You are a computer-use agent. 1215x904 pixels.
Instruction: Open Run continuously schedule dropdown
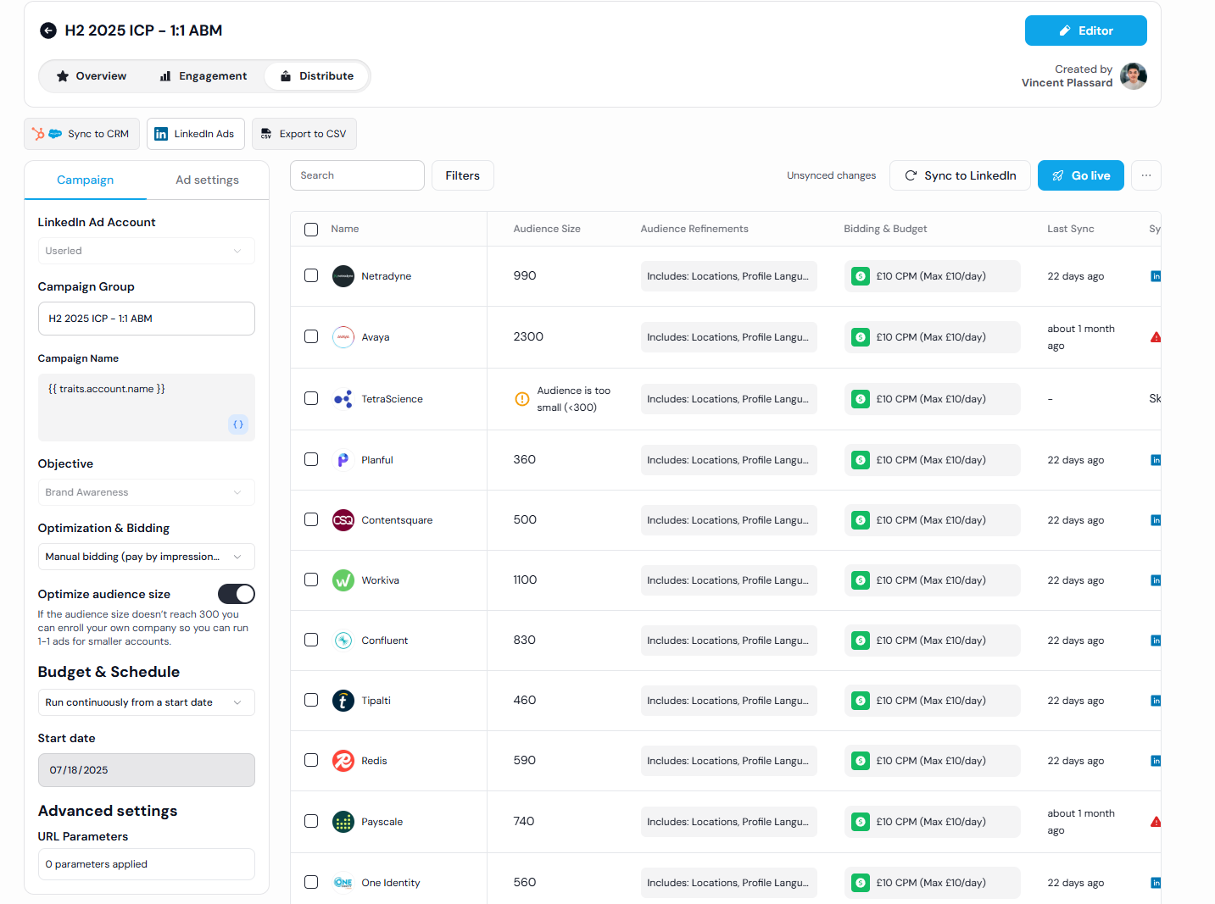pyautogui.click(x=147, y=702)
